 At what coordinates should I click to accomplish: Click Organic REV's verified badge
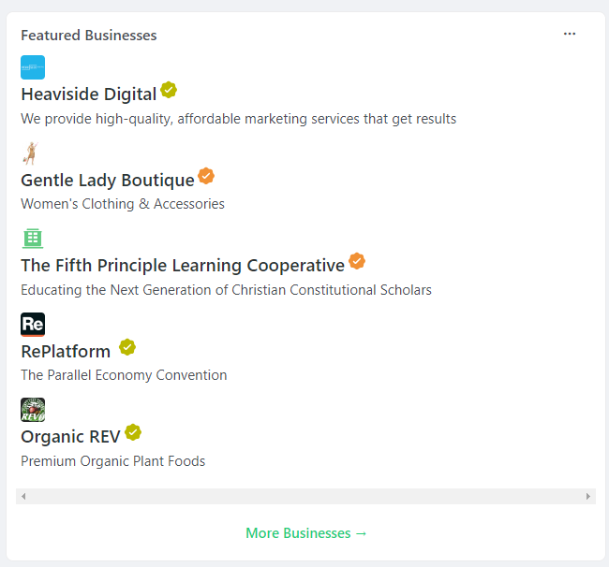point(133,432)
